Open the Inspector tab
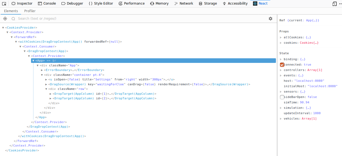Screen dimensions: 342x156 (22, 4)
